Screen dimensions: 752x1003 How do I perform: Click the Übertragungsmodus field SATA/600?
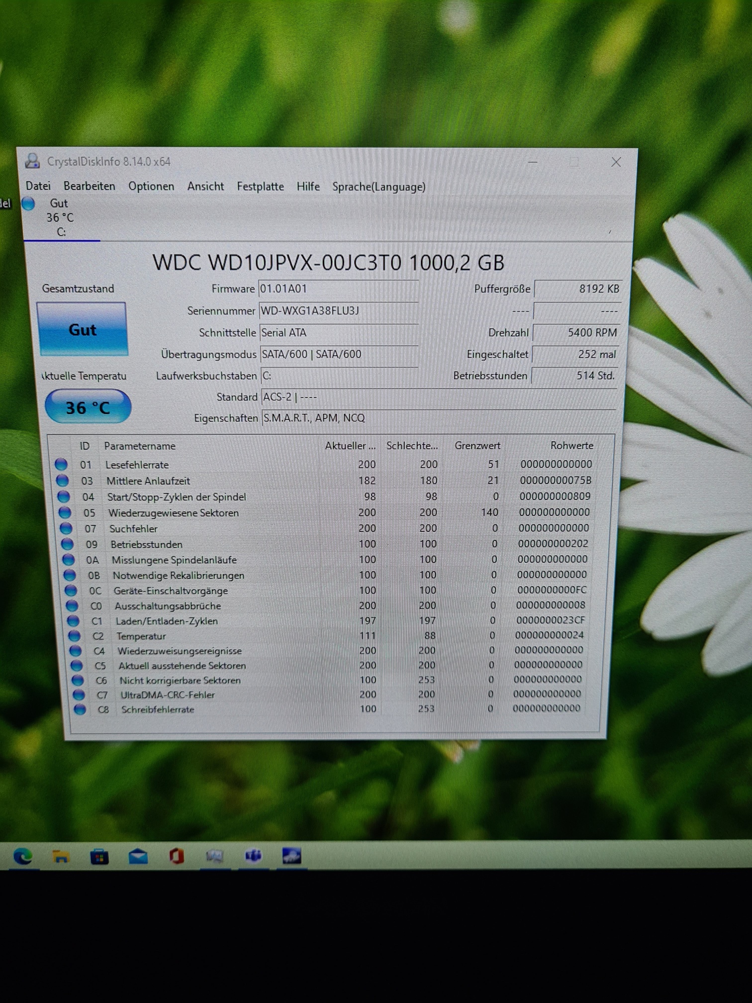click(339, 354)
